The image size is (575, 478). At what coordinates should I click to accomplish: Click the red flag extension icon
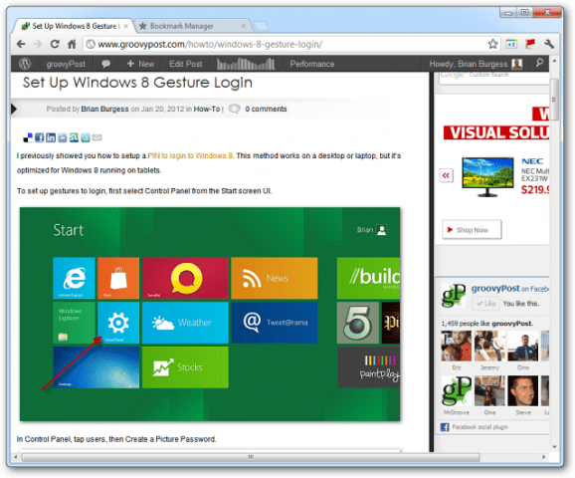pos(530,44)
